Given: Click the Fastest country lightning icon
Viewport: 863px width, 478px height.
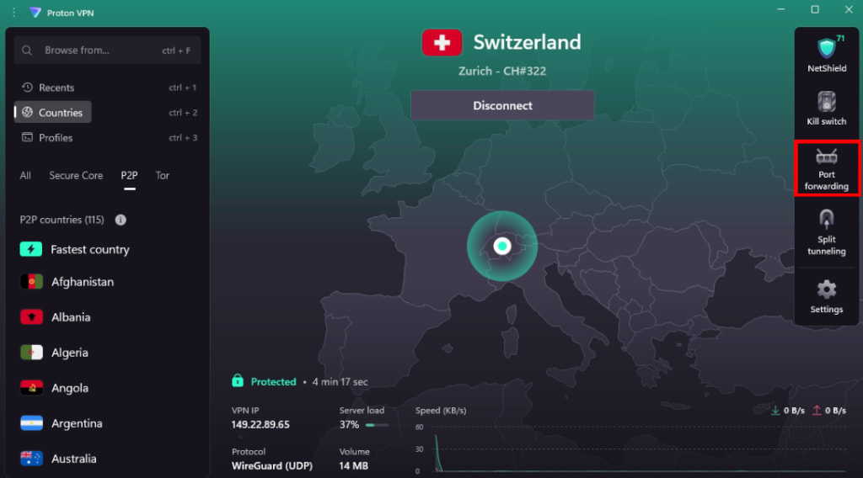Looking at the screenshot, I should pyautogui.click(x=31, y=249).
